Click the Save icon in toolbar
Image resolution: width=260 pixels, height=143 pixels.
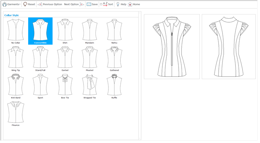click(x=89, y=4)
